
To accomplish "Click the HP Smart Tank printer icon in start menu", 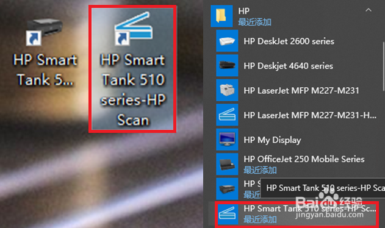I will (x=227, y=189).
